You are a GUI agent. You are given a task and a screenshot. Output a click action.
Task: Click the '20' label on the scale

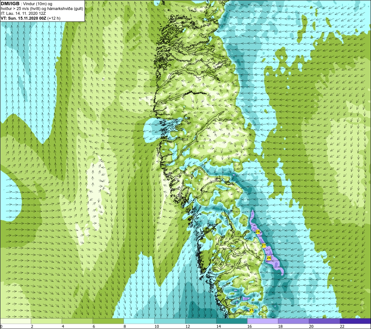coord(311,327)
